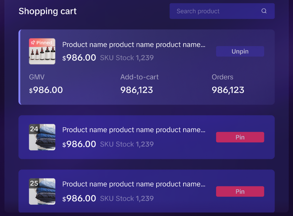The height and width of the screenshot is (216, 293).
Task: Click the search magnifier icon
Action: click(264, 11)
